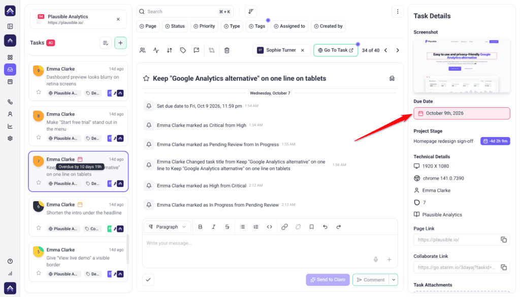Screen dimensions: 520x297
Task: Click the assign users icon in toolbar
Action: point(143,50)
